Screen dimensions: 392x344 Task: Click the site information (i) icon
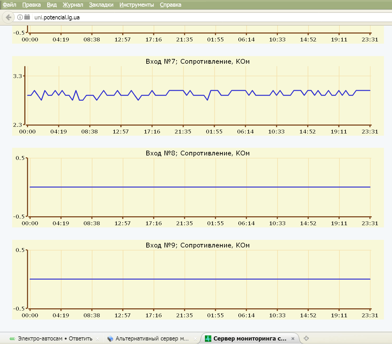click(20, 17)
